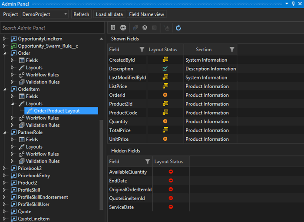304x222 pixels.
Task: Click the TotalPrice layout status icon
Action: [165, 130]
